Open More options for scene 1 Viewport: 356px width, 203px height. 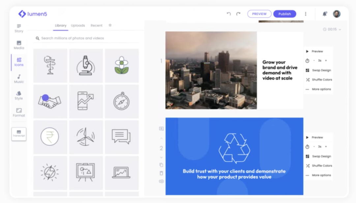[318, 89]
